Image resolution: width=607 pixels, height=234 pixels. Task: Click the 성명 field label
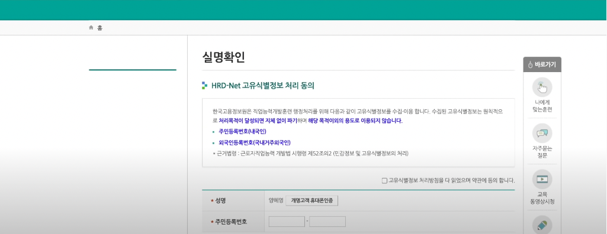(220, 200)
